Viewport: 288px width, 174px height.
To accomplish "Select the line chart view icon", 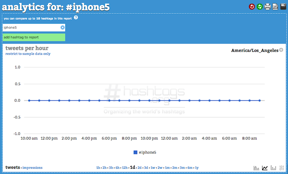I will pyautogui.click(x=265, y=168).
